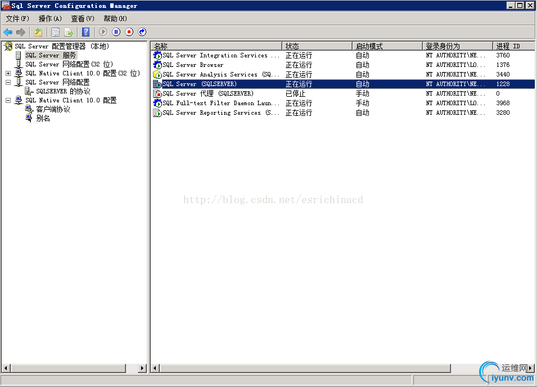The image size is (537, 387).
Task: Maximize the Configuration Manager window
Action: pyautogui.click(x=520, y=5)
